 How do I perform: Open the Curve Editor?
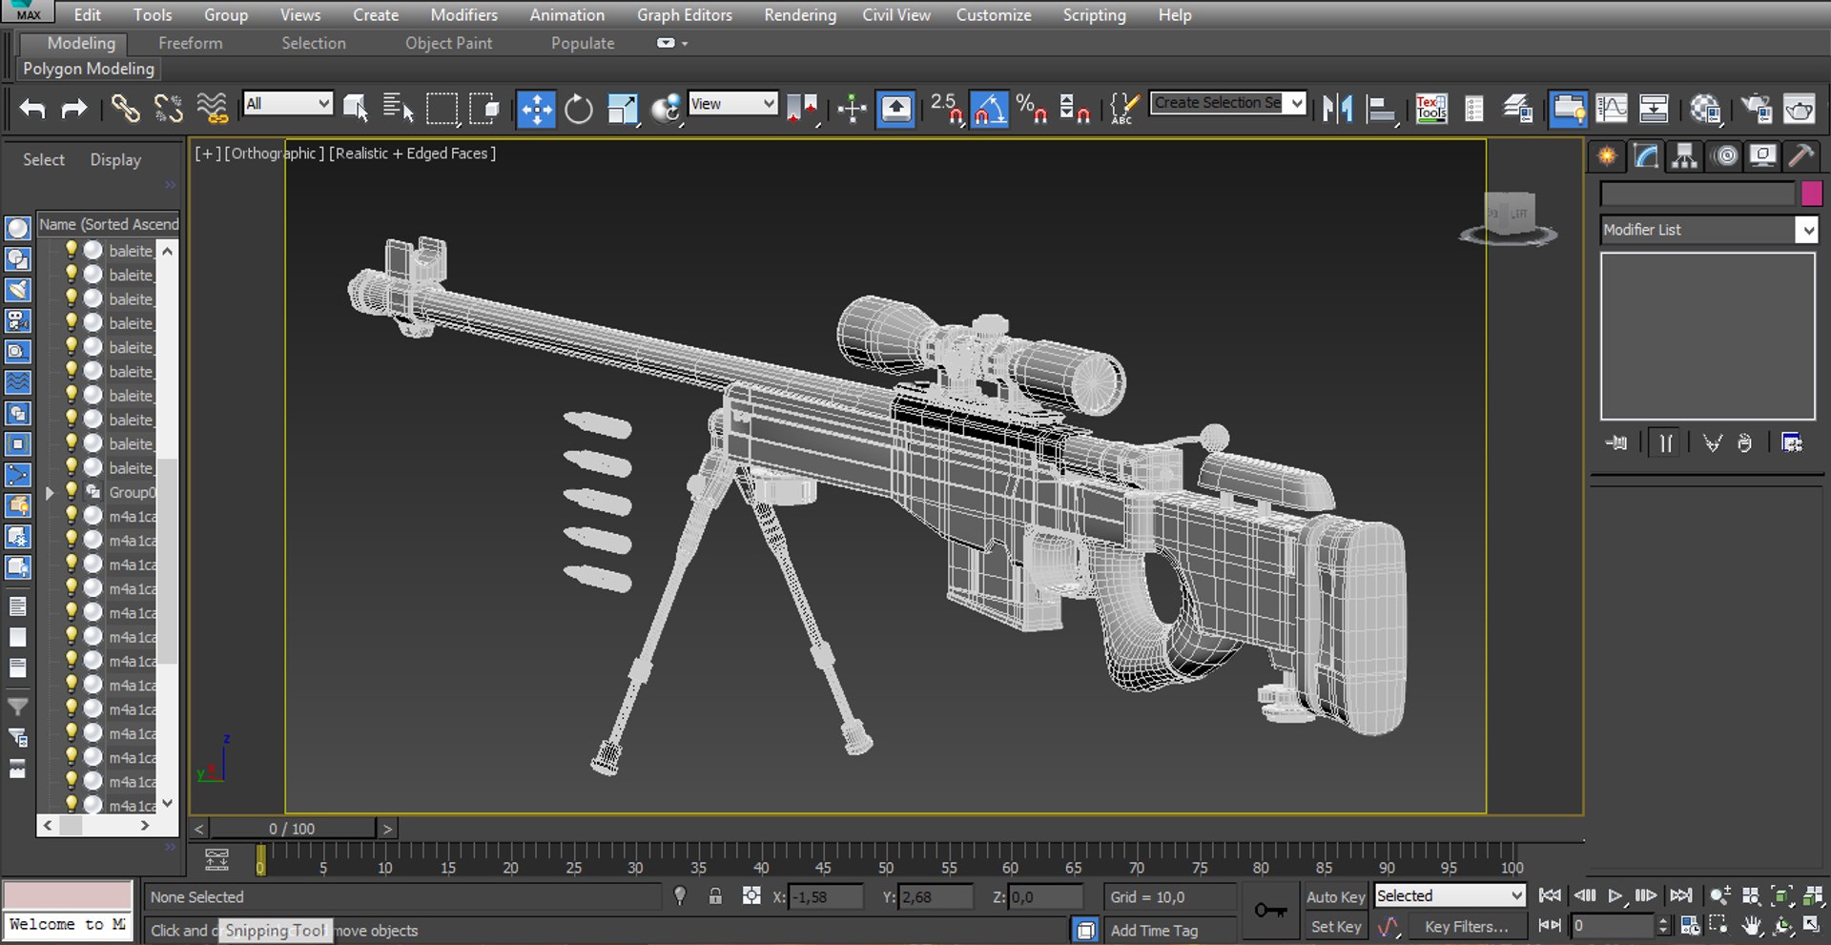(x=1612, y=109)
